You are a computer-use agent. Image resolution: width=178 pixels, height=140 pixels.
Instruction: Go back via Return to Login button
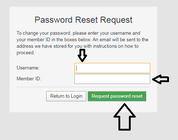(66, 96)
